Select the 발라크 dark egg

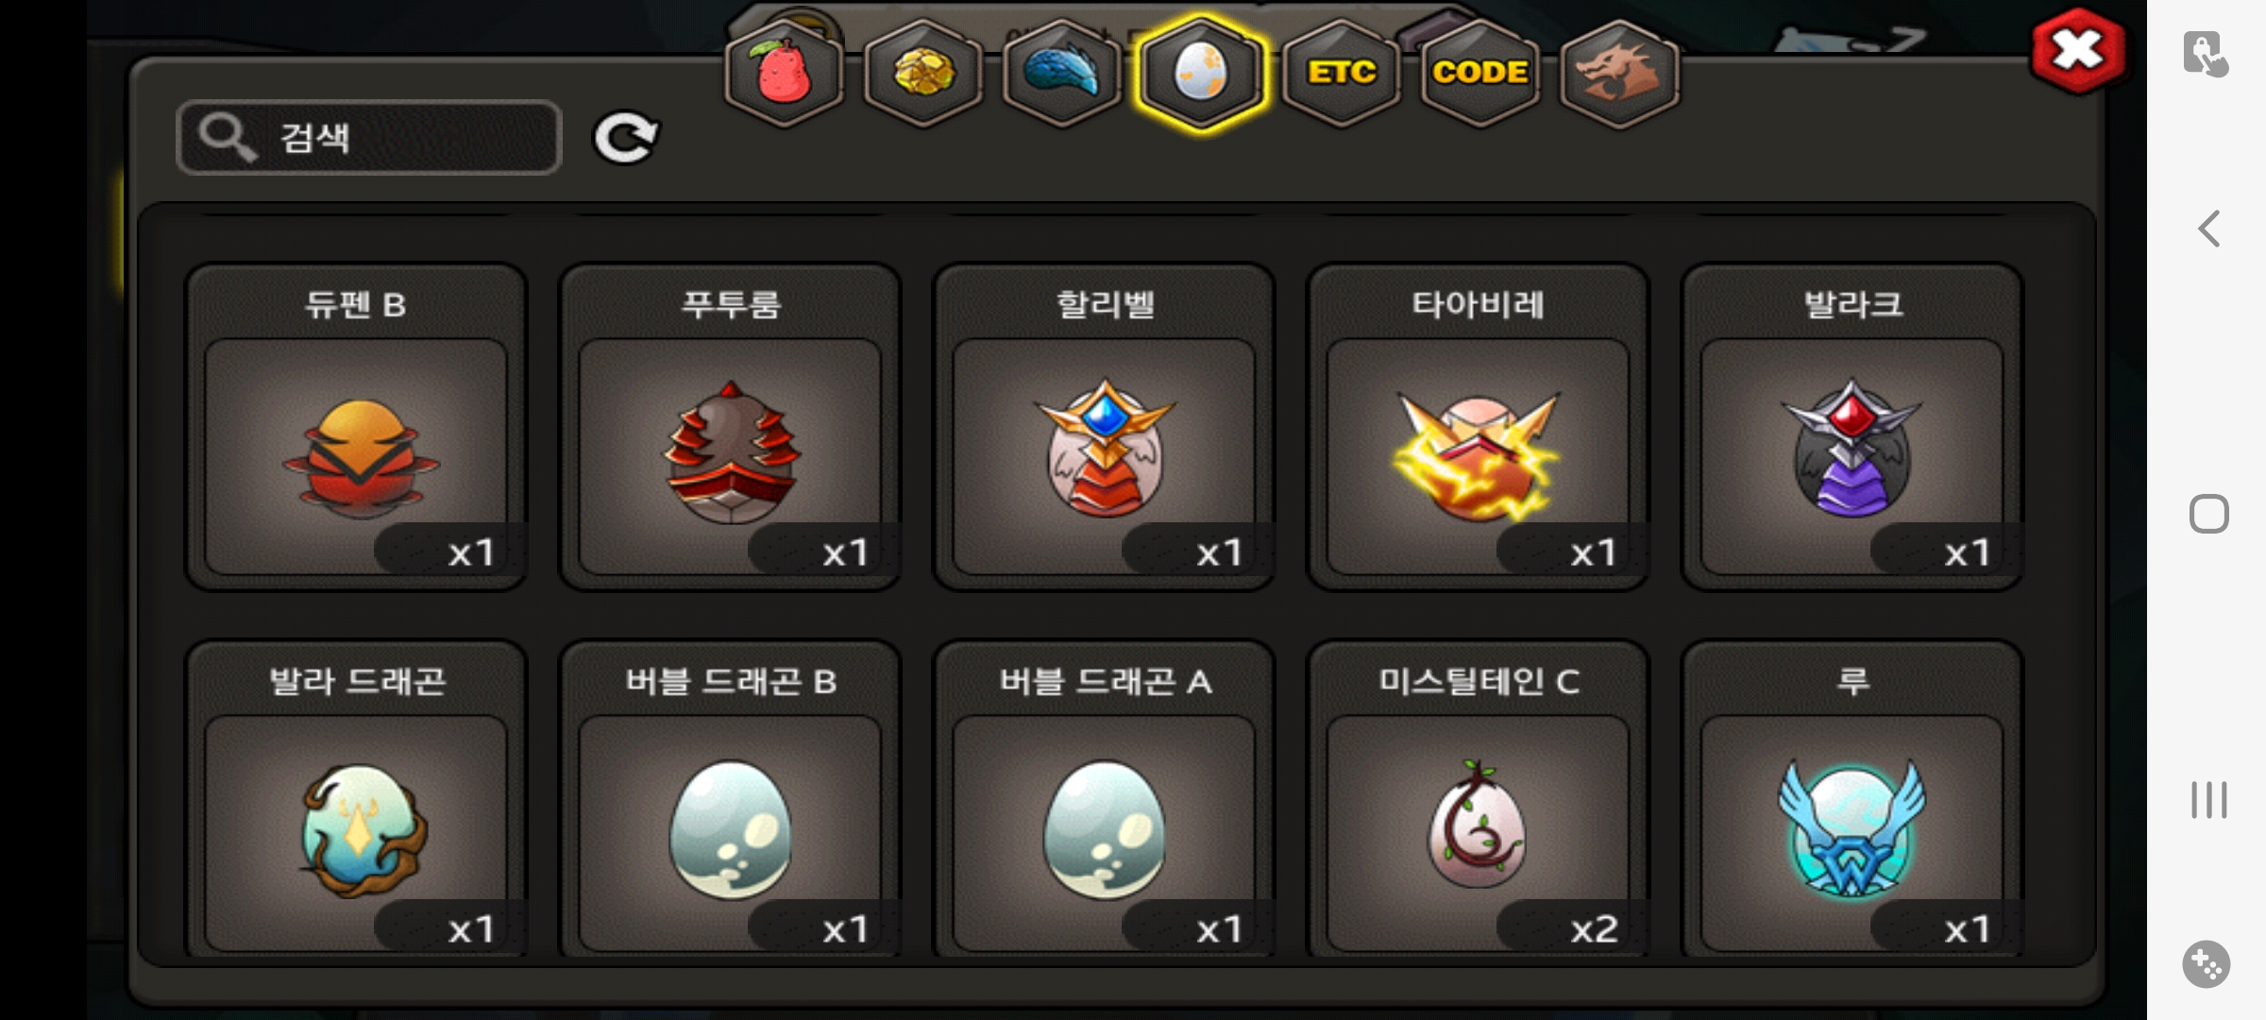(x=1852, y=427)
